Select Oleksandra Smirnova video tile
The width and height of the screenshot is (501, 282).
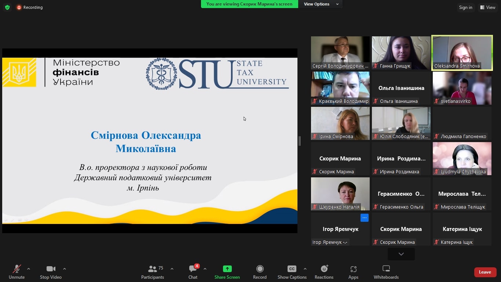[x=462, y=53]
